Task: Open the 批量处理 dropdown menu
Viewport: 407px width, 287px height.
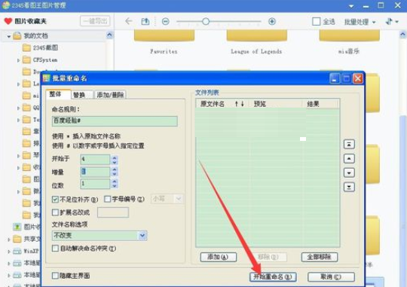Action: (360, 22)
